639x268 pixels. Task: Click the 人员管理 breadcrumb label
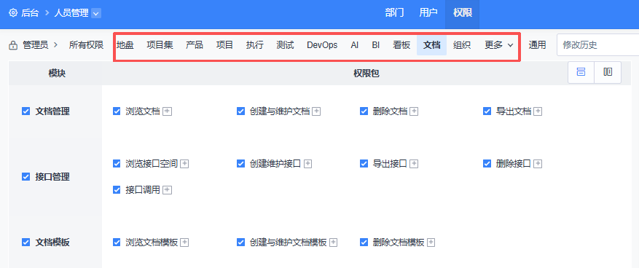[71, 13]
